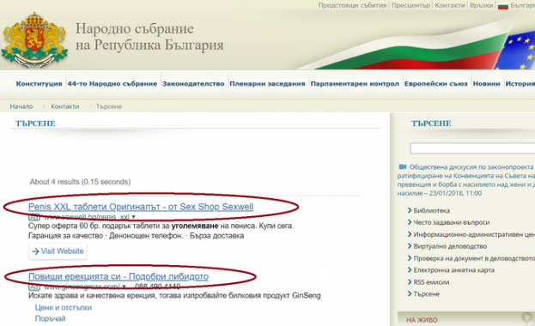Open Информационно-административен център sidebar link
Viewport: 535px width, 326px height.
(474, 234)
